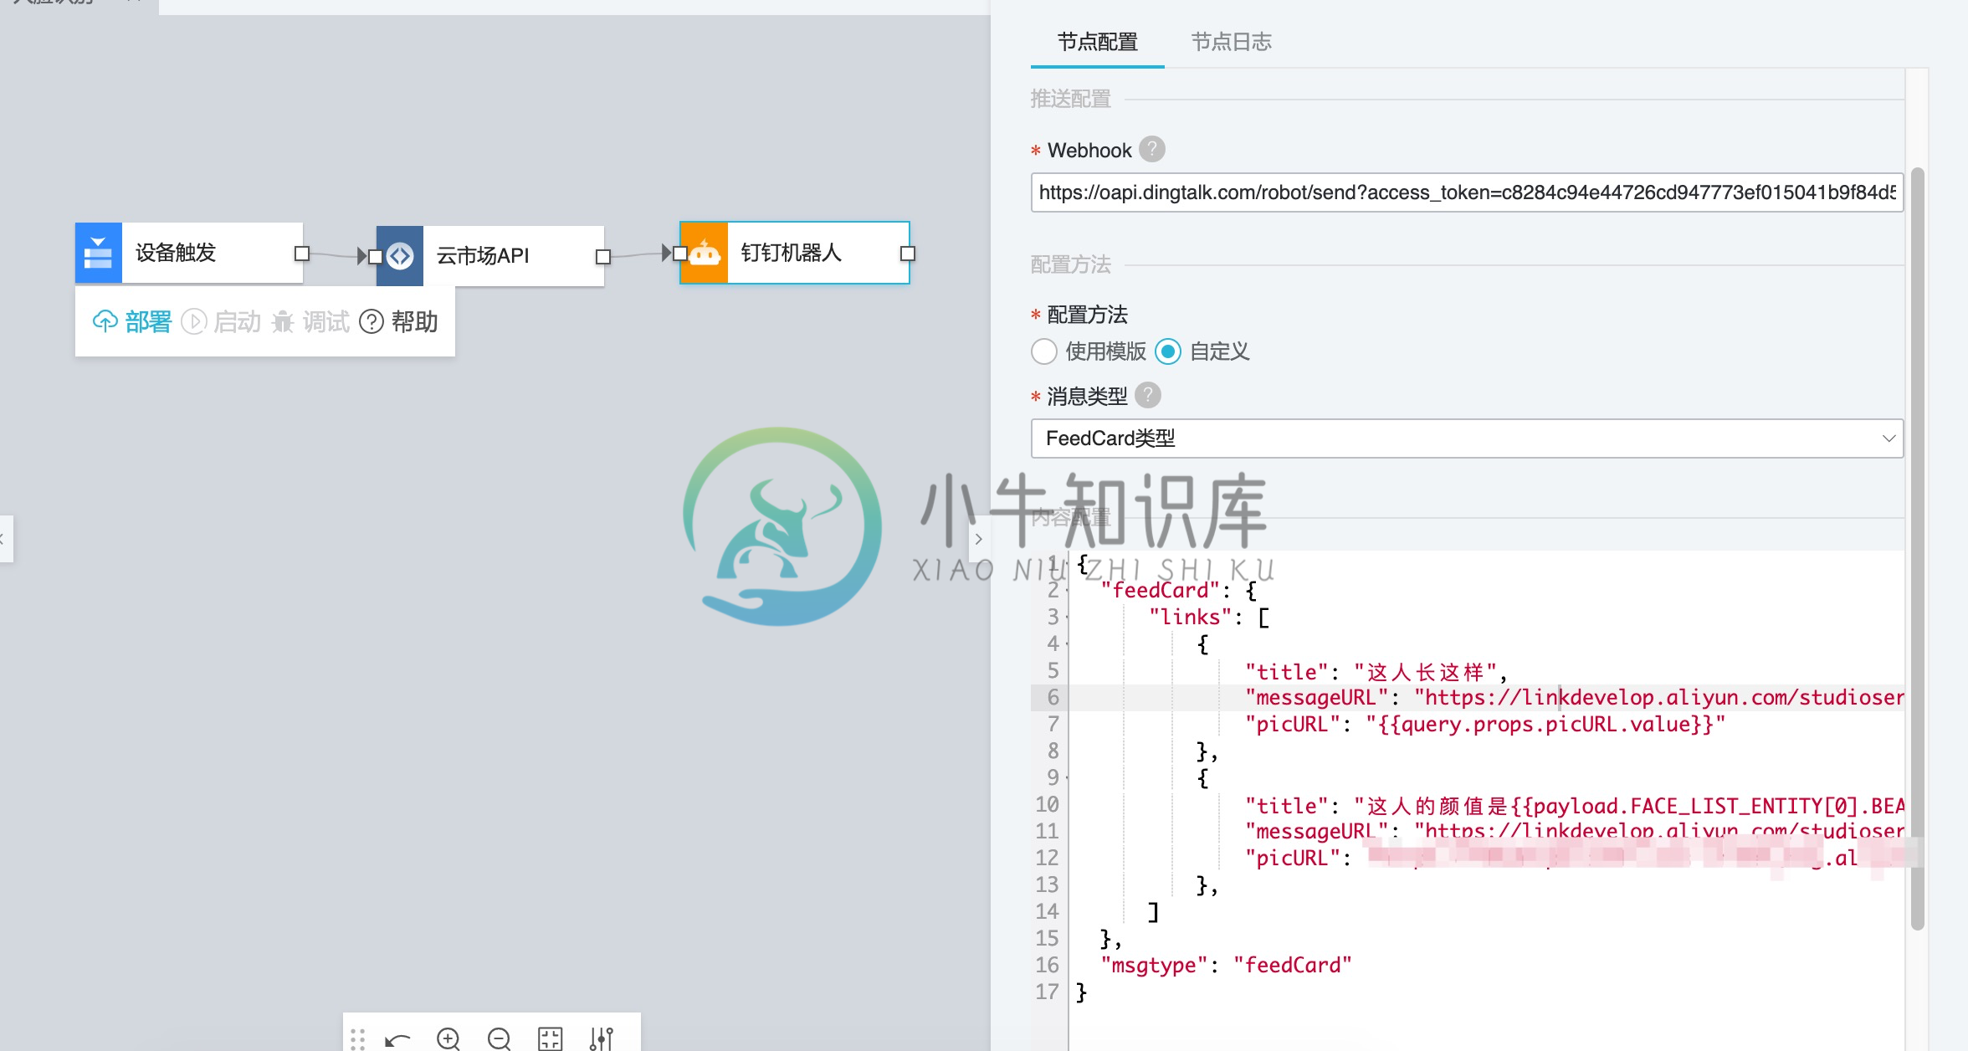Click the 帮助 question mark icon

pyautogui.click(x=371, y=321)
